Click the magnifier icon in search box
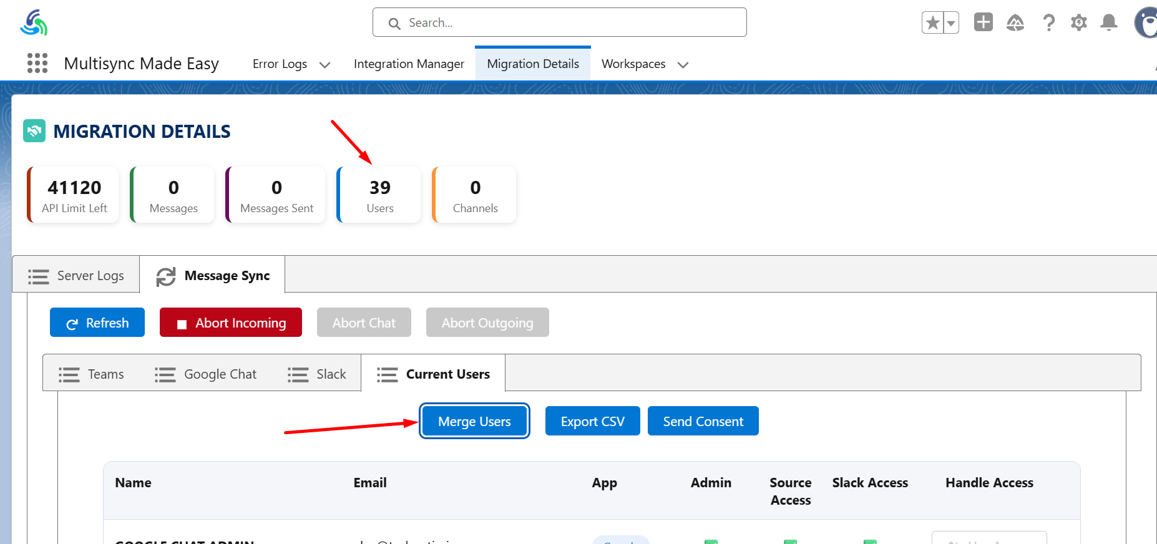 (394, 24)
